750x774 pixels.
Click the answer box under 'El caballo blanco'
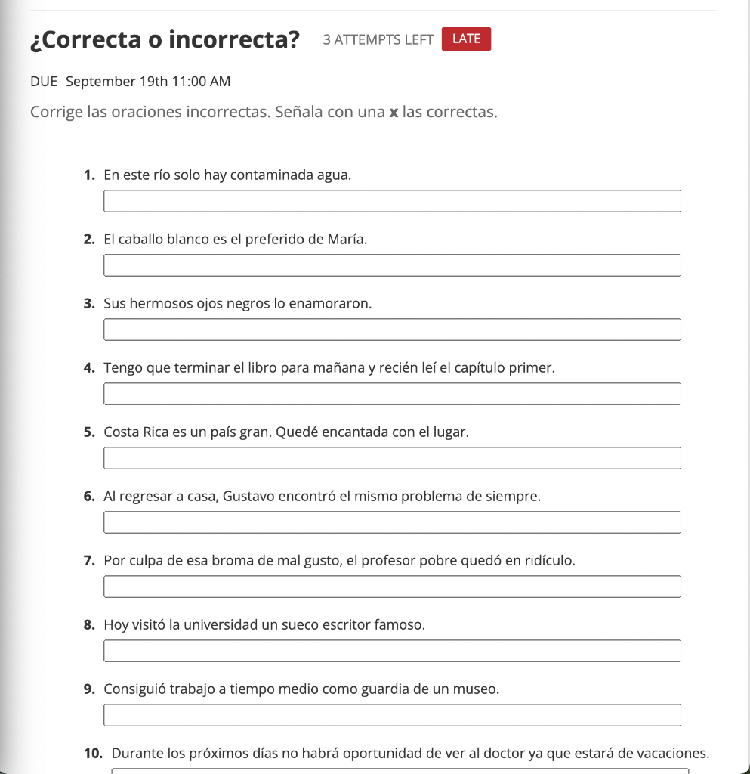[x=392, y=265]
